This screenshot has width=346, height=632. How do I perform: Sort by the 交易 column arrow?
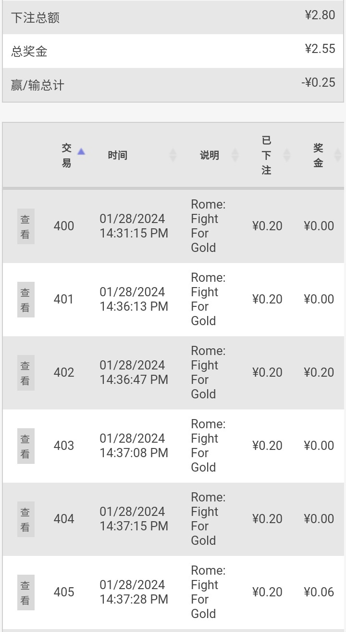tap(81, 152)
